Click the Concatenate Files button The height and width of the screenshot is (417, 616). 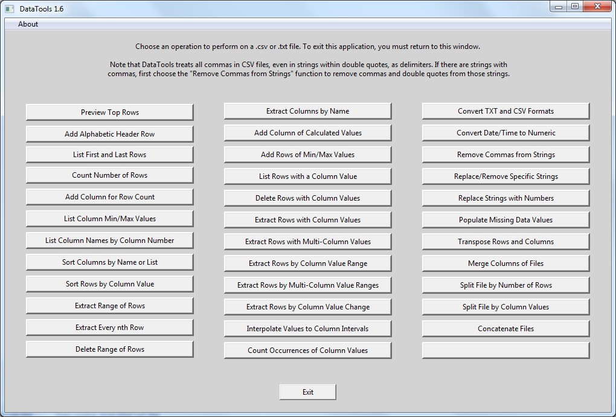click(x=505, y=329)
